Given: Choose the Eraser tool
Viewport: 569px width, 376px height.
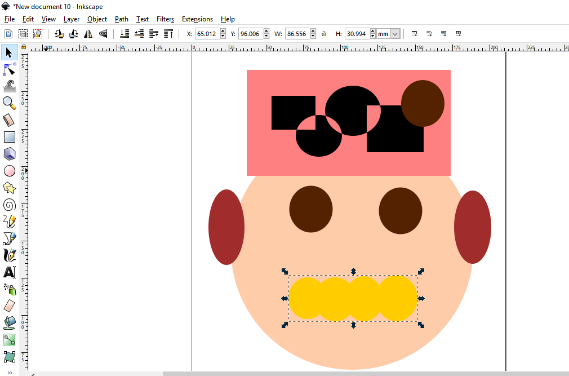Looking at the screenshot, I should point(10,306).
